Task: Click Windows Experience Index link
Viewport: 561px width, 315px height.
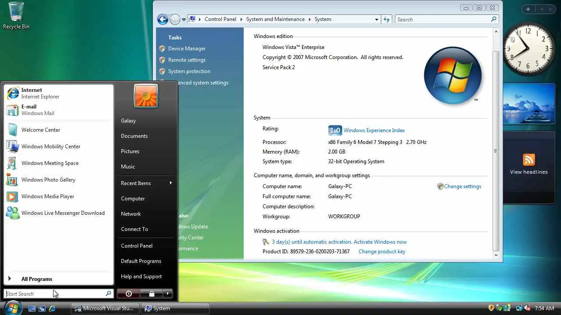Action: click(374, 130)
